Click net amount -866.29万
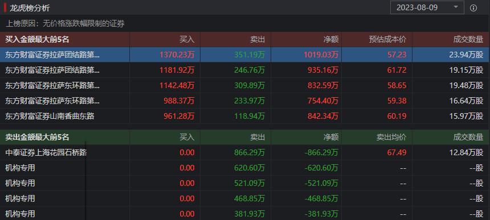The height and width of the screenshot is (220, 490). point(321,152)
